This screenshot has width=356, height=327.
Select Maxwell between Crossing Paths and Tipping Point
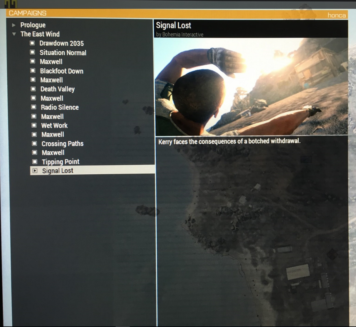coord(53,153)
